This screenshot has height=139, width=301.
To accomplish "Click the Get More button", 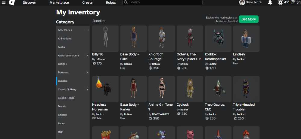I will [x=249, y=19].
